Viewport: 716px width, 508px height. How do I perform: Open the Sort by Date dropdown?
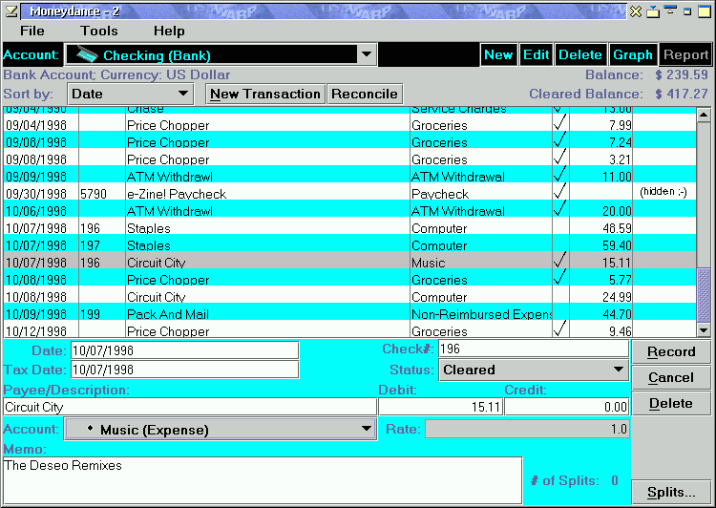click(131, 95)
